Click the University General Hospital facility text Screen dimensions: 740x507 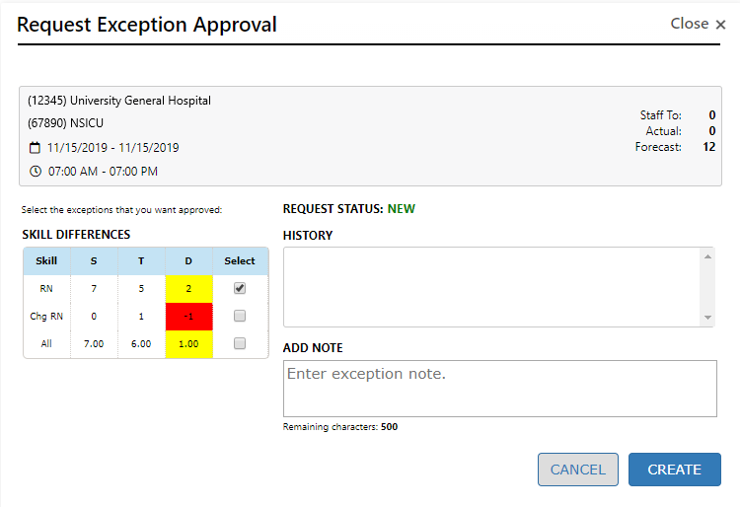click(119, 101)
